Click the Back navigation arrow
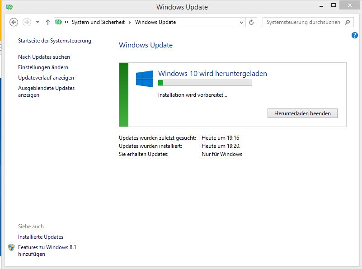The image size is (362, 269). point(14,22)
